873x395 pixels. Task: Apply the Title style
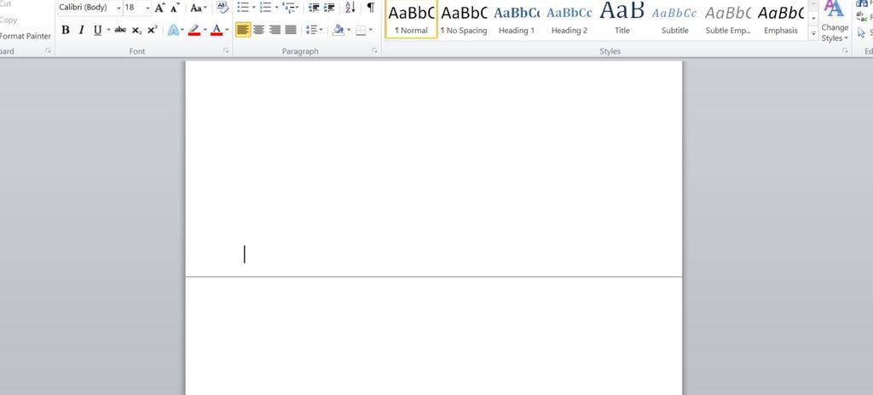622,20
